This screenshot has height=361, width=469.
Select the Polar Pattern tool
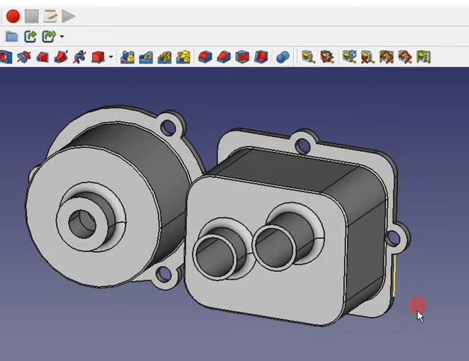165,57
